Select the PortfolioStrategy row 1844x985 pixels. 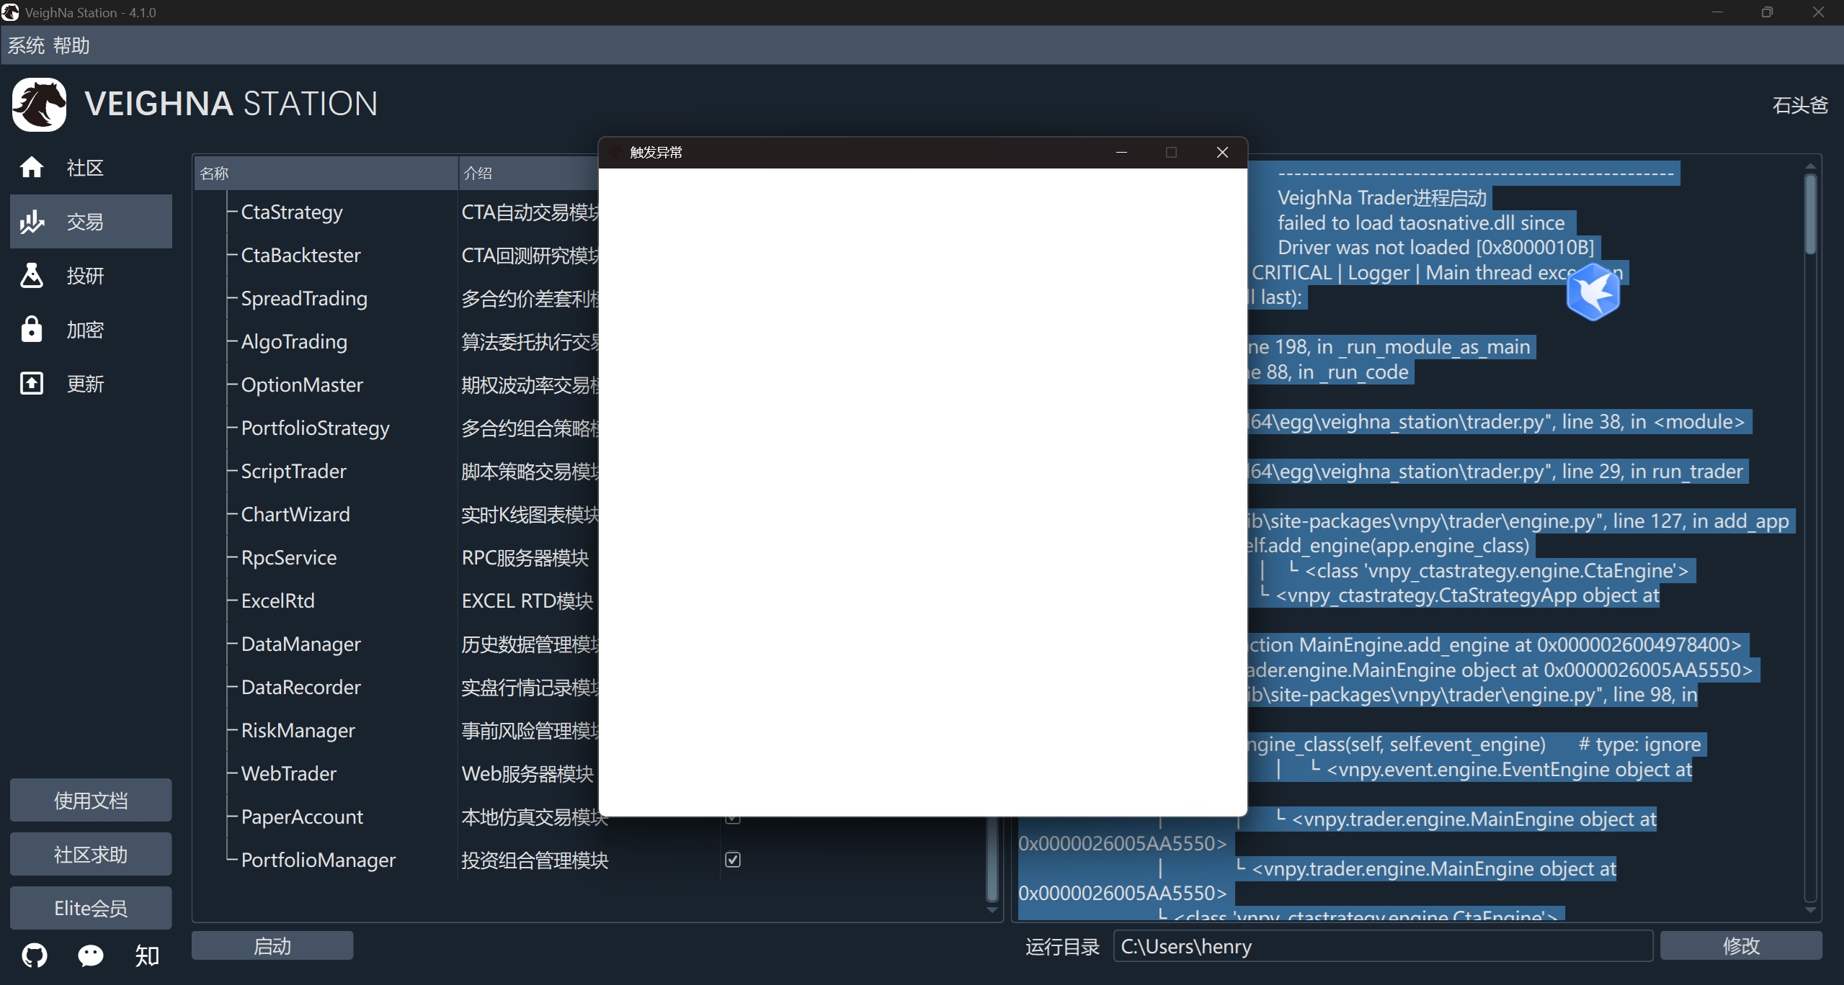point(315,428)
